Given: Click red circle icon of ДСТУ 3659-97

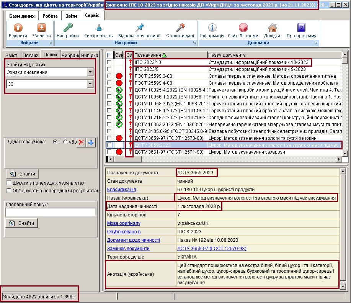Looking at the screenshot, I should click(119, 138).
